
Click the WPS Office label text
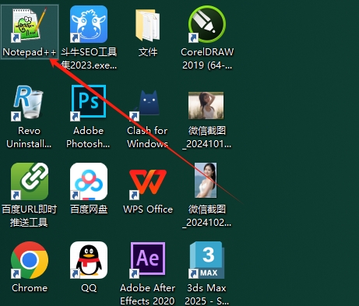148,209
